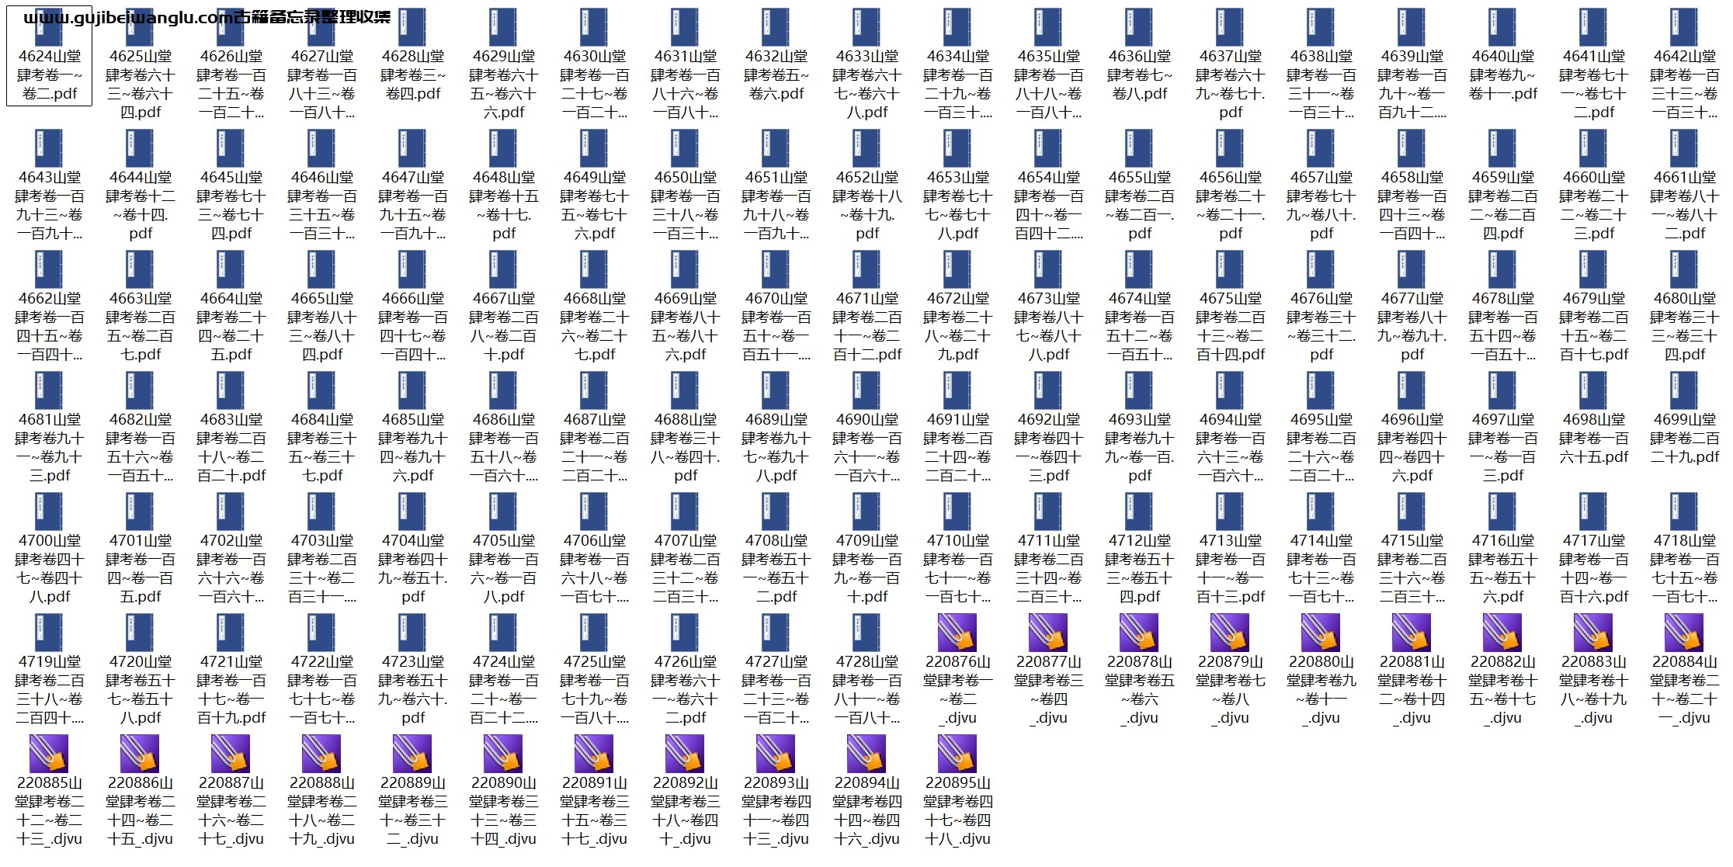Click the 4644山堂肆考卷十二~卷十四.pdf icon
The height and width of the screenshot is (867, 1733).
point(140,149)
